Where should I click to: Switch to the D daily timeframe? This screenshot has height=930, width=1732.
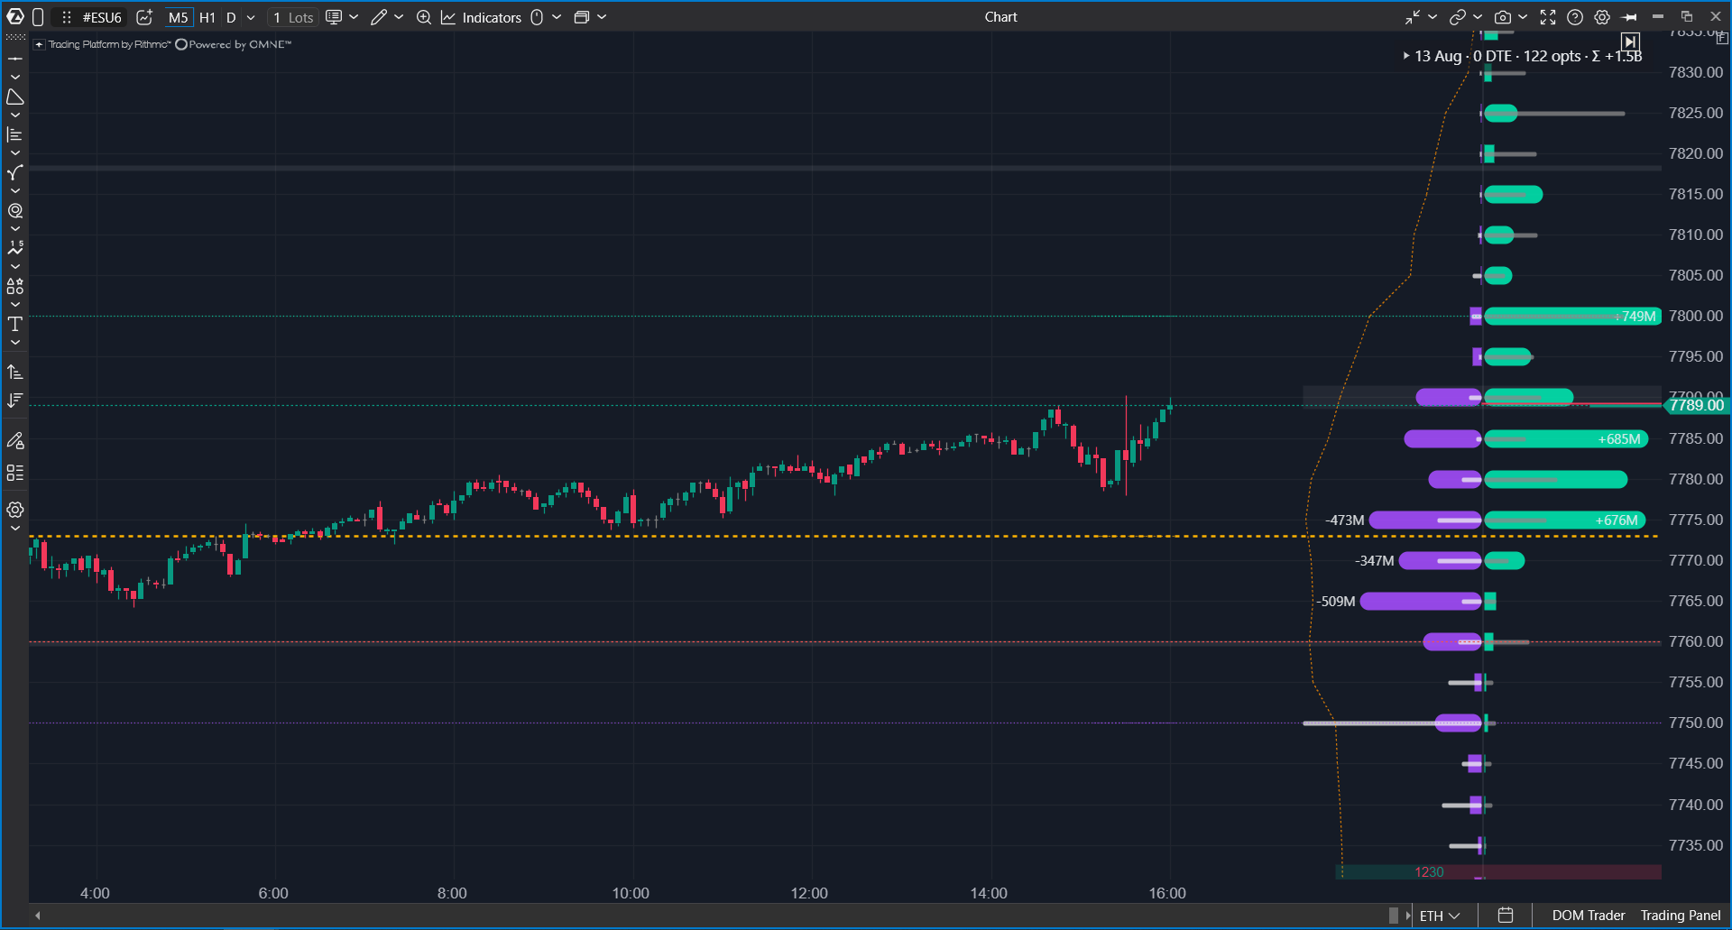tap(231, 17)
